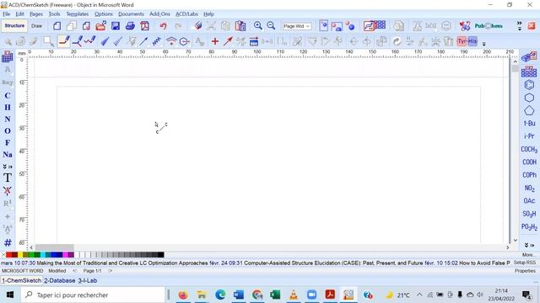This screenshot has width=540, height=303.
Task: Pick the black color swatch
Action: [161, 255]
